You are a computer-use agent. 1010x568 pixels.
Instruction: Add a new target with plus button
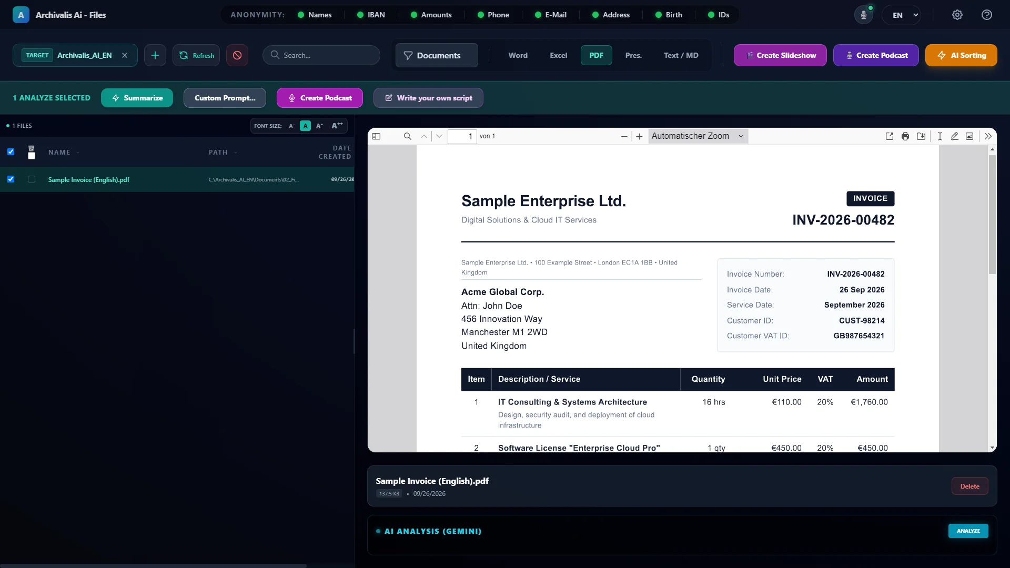click(155, 55)
